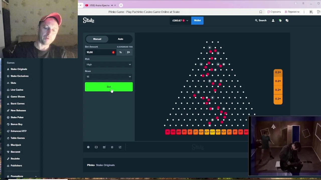This screenshot has height=180, width=321.
Task: Open the Risk dropdown set to High
Action: [109, 64]
